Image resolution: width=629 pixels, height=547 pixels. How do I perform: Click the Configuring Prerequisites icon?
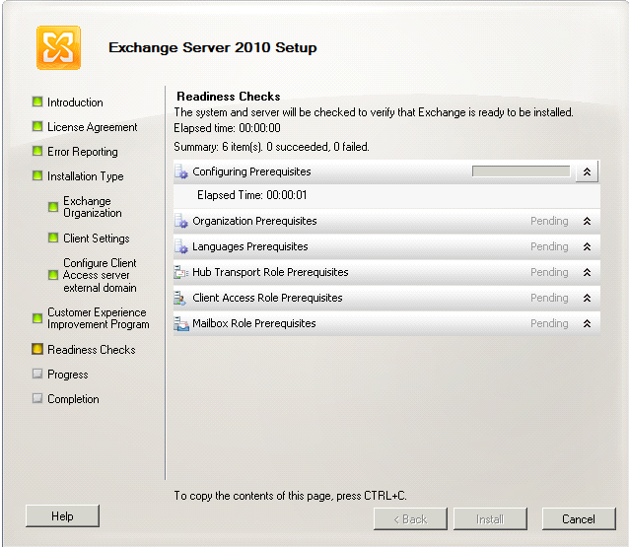coord(181,171)
